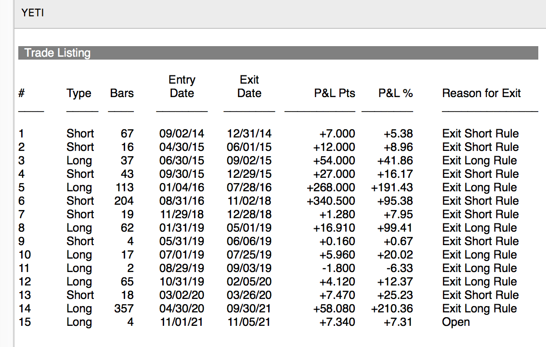Select the Open status of trade 15
This screenshot has width=546, height=347.
(456, 322)
